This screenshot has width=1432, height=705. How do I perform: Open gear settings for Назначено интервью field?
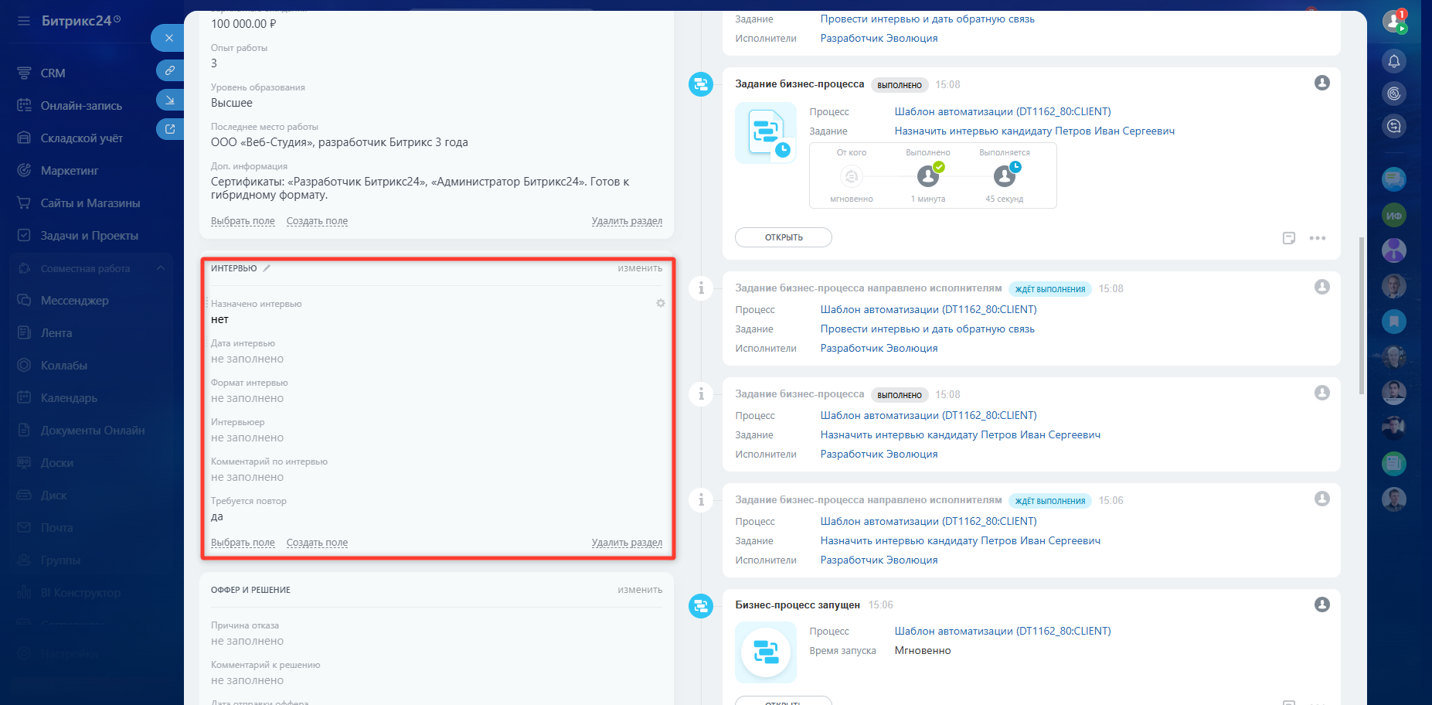coord(661,303)
